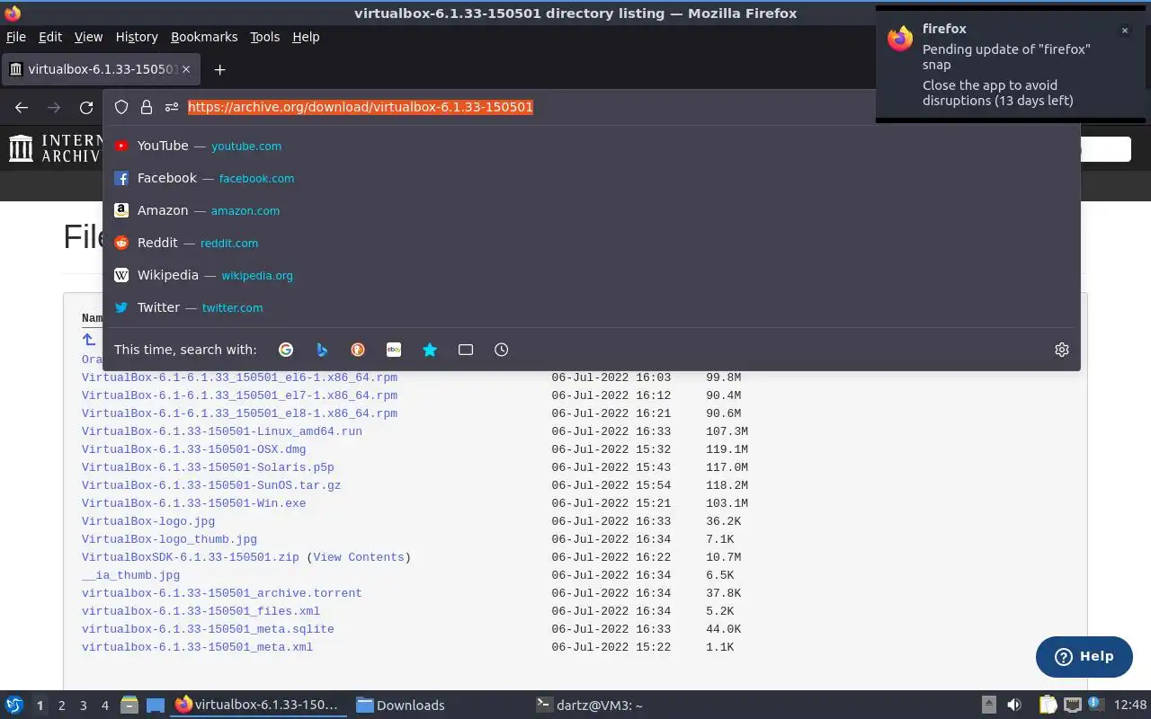Search history using the clock icon
Viewport: 1151px width, 719px height.
pos(502,350)
